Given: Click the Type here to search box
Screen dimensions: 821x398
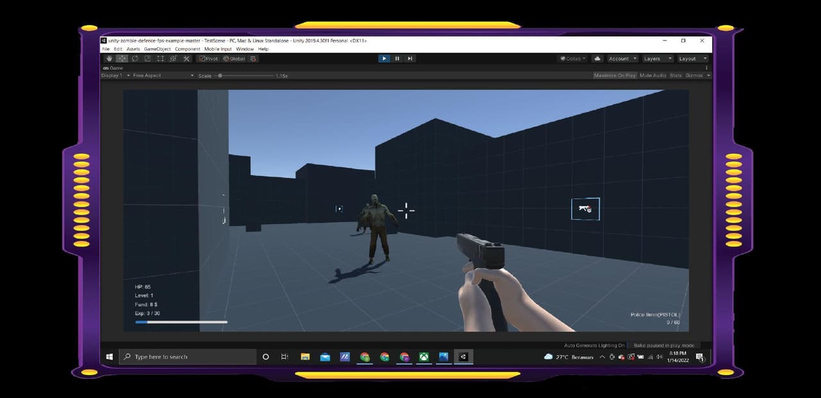Looking at the screenshot, I should (188, 357).
